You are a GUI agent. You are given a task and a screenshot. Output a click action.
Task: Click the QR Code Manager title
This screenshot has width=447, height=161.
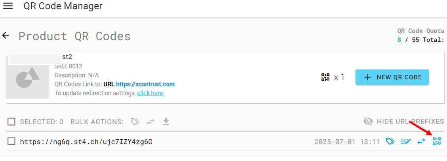point(63,6)
